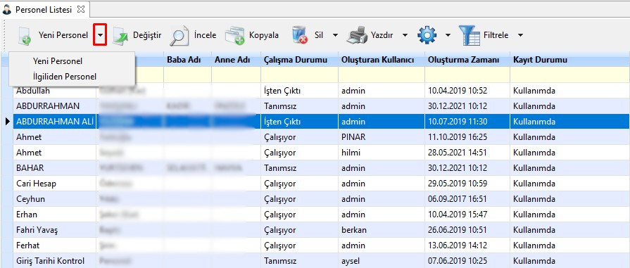Sort by Anne Adı column header

[236, 60]
